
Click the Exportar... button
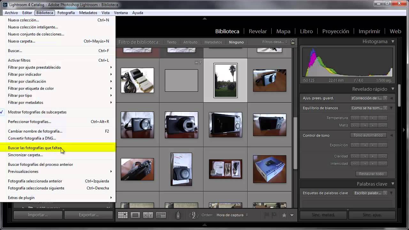pyautogui.click(x=89, y=215)
